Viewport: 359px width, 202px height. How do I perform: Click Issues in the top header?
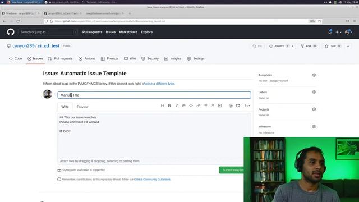point(111,32)
